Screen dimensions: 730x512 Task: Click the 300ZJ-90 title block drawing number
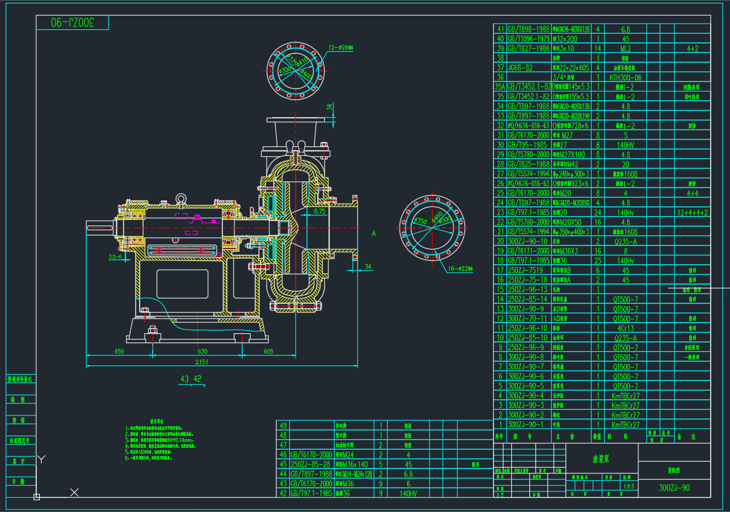tap(675, 488)
